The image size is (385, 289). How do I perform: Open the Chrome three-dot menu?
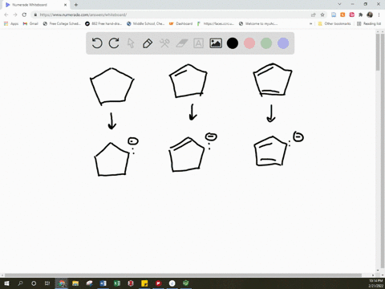click(379, 14)
